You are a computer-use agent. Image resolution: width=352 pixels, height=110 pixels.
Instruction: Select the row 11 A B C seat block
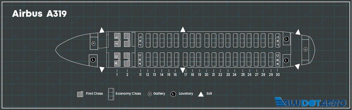click(x=140, y=59)
